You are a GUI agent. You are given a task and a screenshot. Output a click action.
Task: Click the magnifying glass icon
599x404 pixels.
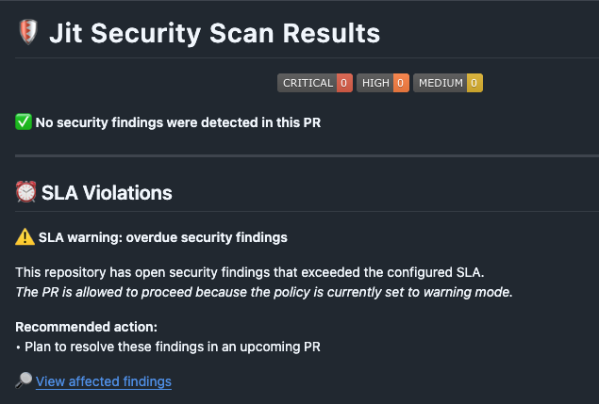24,380
